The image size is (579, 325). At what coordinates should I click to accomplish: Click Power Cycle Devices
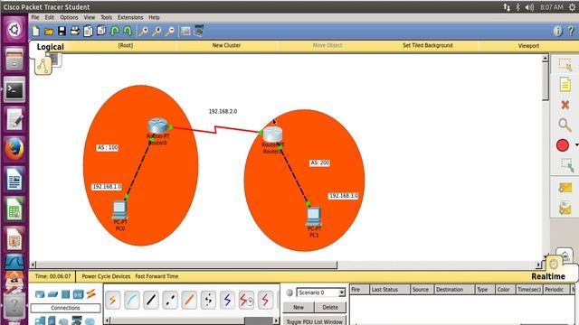pos(106,276)
